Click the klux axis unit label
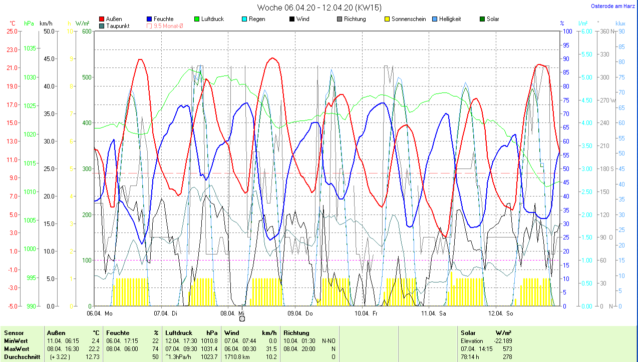This screenshot has height=362, width=638. click(x=620, y=23)
